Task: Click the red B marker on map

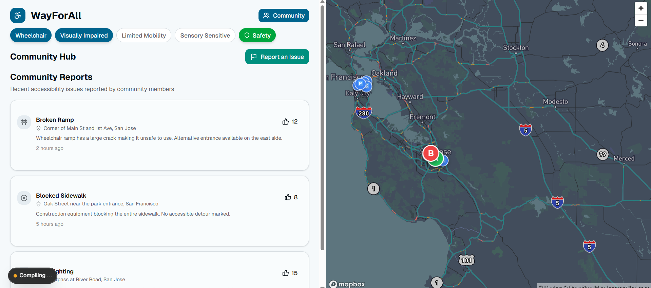Action: (x=431, y=153)
